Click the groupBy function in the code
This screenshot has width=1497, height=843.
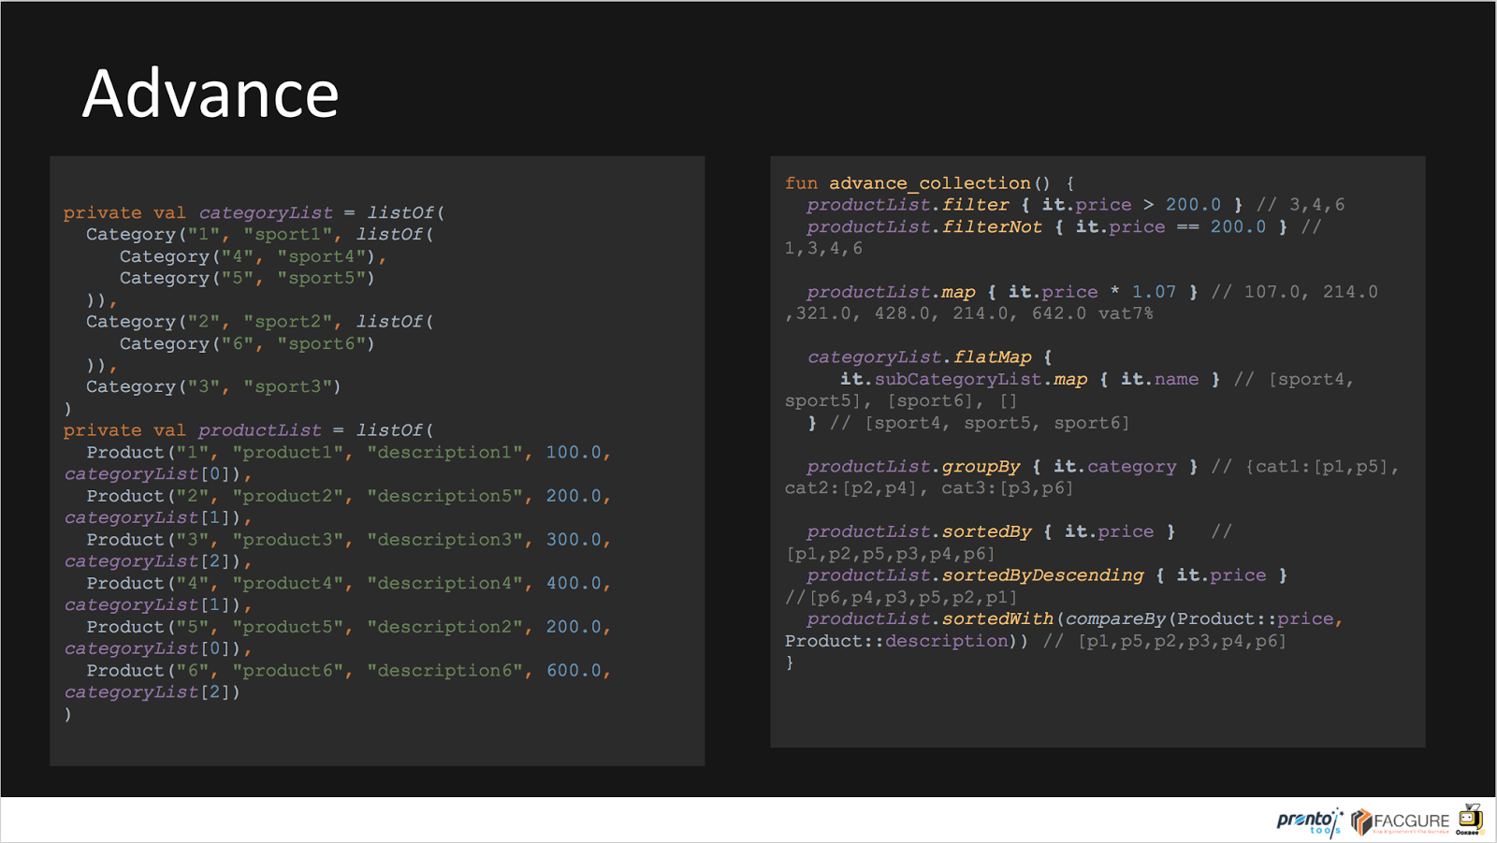[x=981, y=466]
